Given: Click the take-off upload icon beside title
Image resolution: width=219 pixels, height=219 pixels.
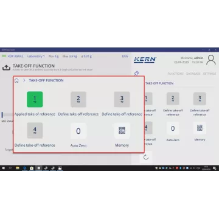Looking at the screenshot, I should 6,68.
